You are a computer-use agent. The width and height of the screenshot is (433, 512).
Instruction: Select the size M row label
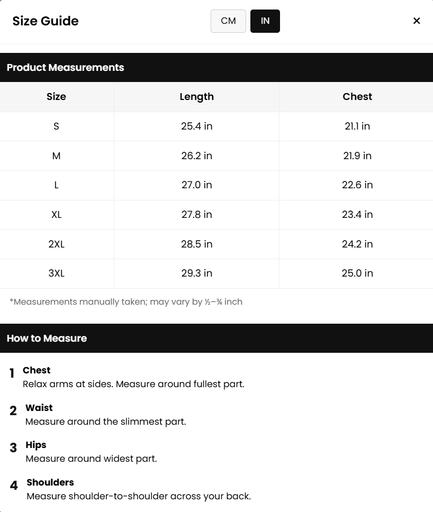tap(56, 156)
